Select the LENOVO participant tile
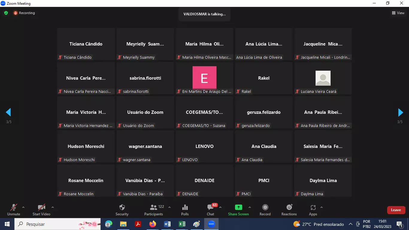The image size is (409, 230). pyautogui.click(x=205, y=146)
